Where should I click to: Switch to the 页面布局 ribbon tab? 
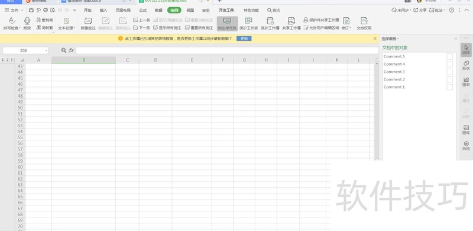click(123, 10)
